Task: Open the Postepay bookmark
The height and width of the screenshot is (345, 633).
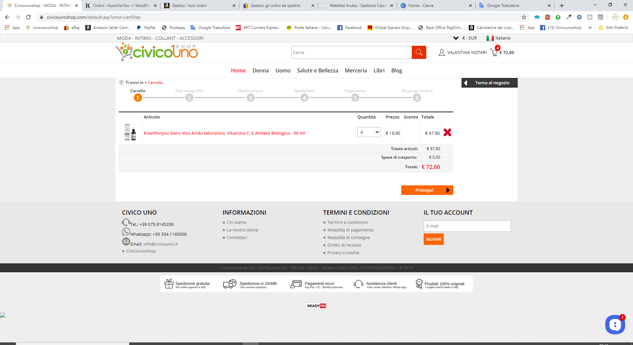Action: pyautogui.click(x=173, y=28)
